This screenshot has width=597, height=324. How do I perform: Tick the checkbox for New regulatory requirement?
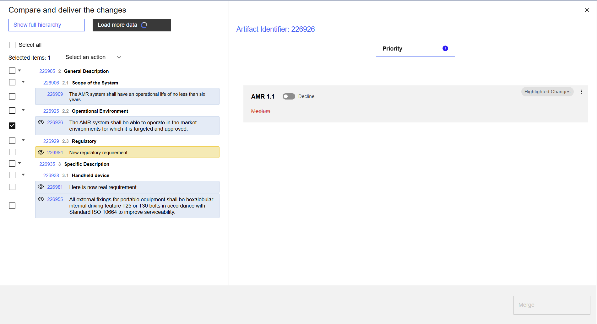tap(12, 152)
